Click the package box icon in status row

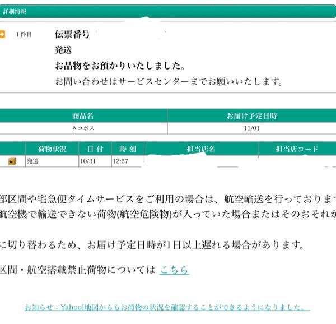pos(11,161)
